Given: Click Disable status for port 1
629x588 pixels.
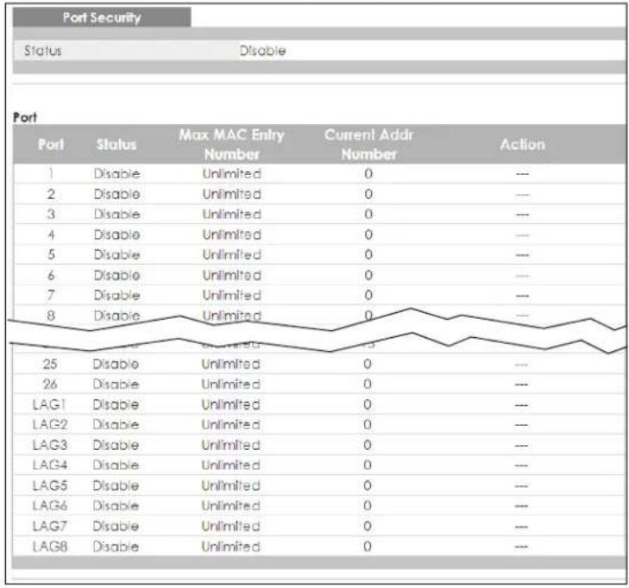Looking at the screenshot, I should [x=116, y=173].
